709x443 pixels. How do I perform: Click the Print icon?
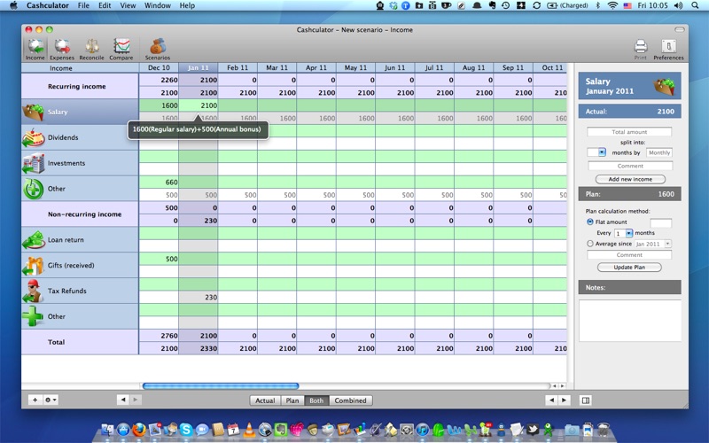pyautogui.click(x=640, y=48)
